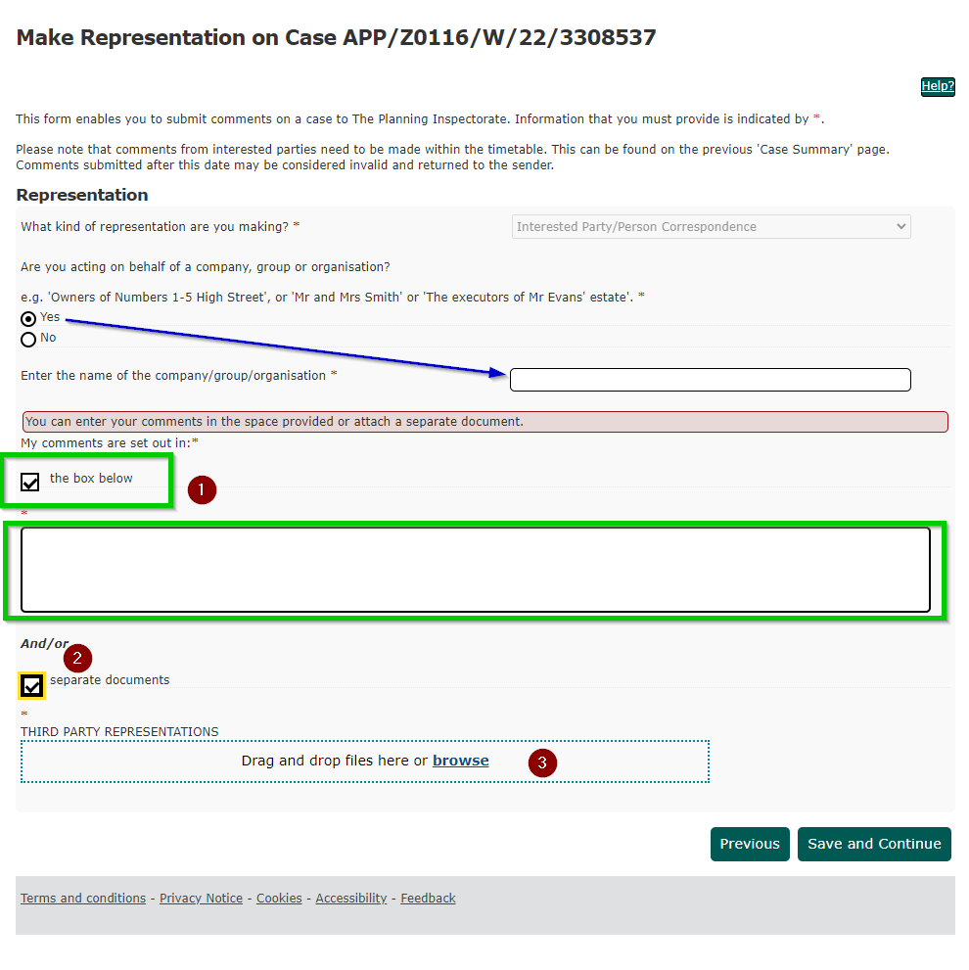The image size is (969, 970).
Task: Select the Yes radio button
Action: [28, 319]
